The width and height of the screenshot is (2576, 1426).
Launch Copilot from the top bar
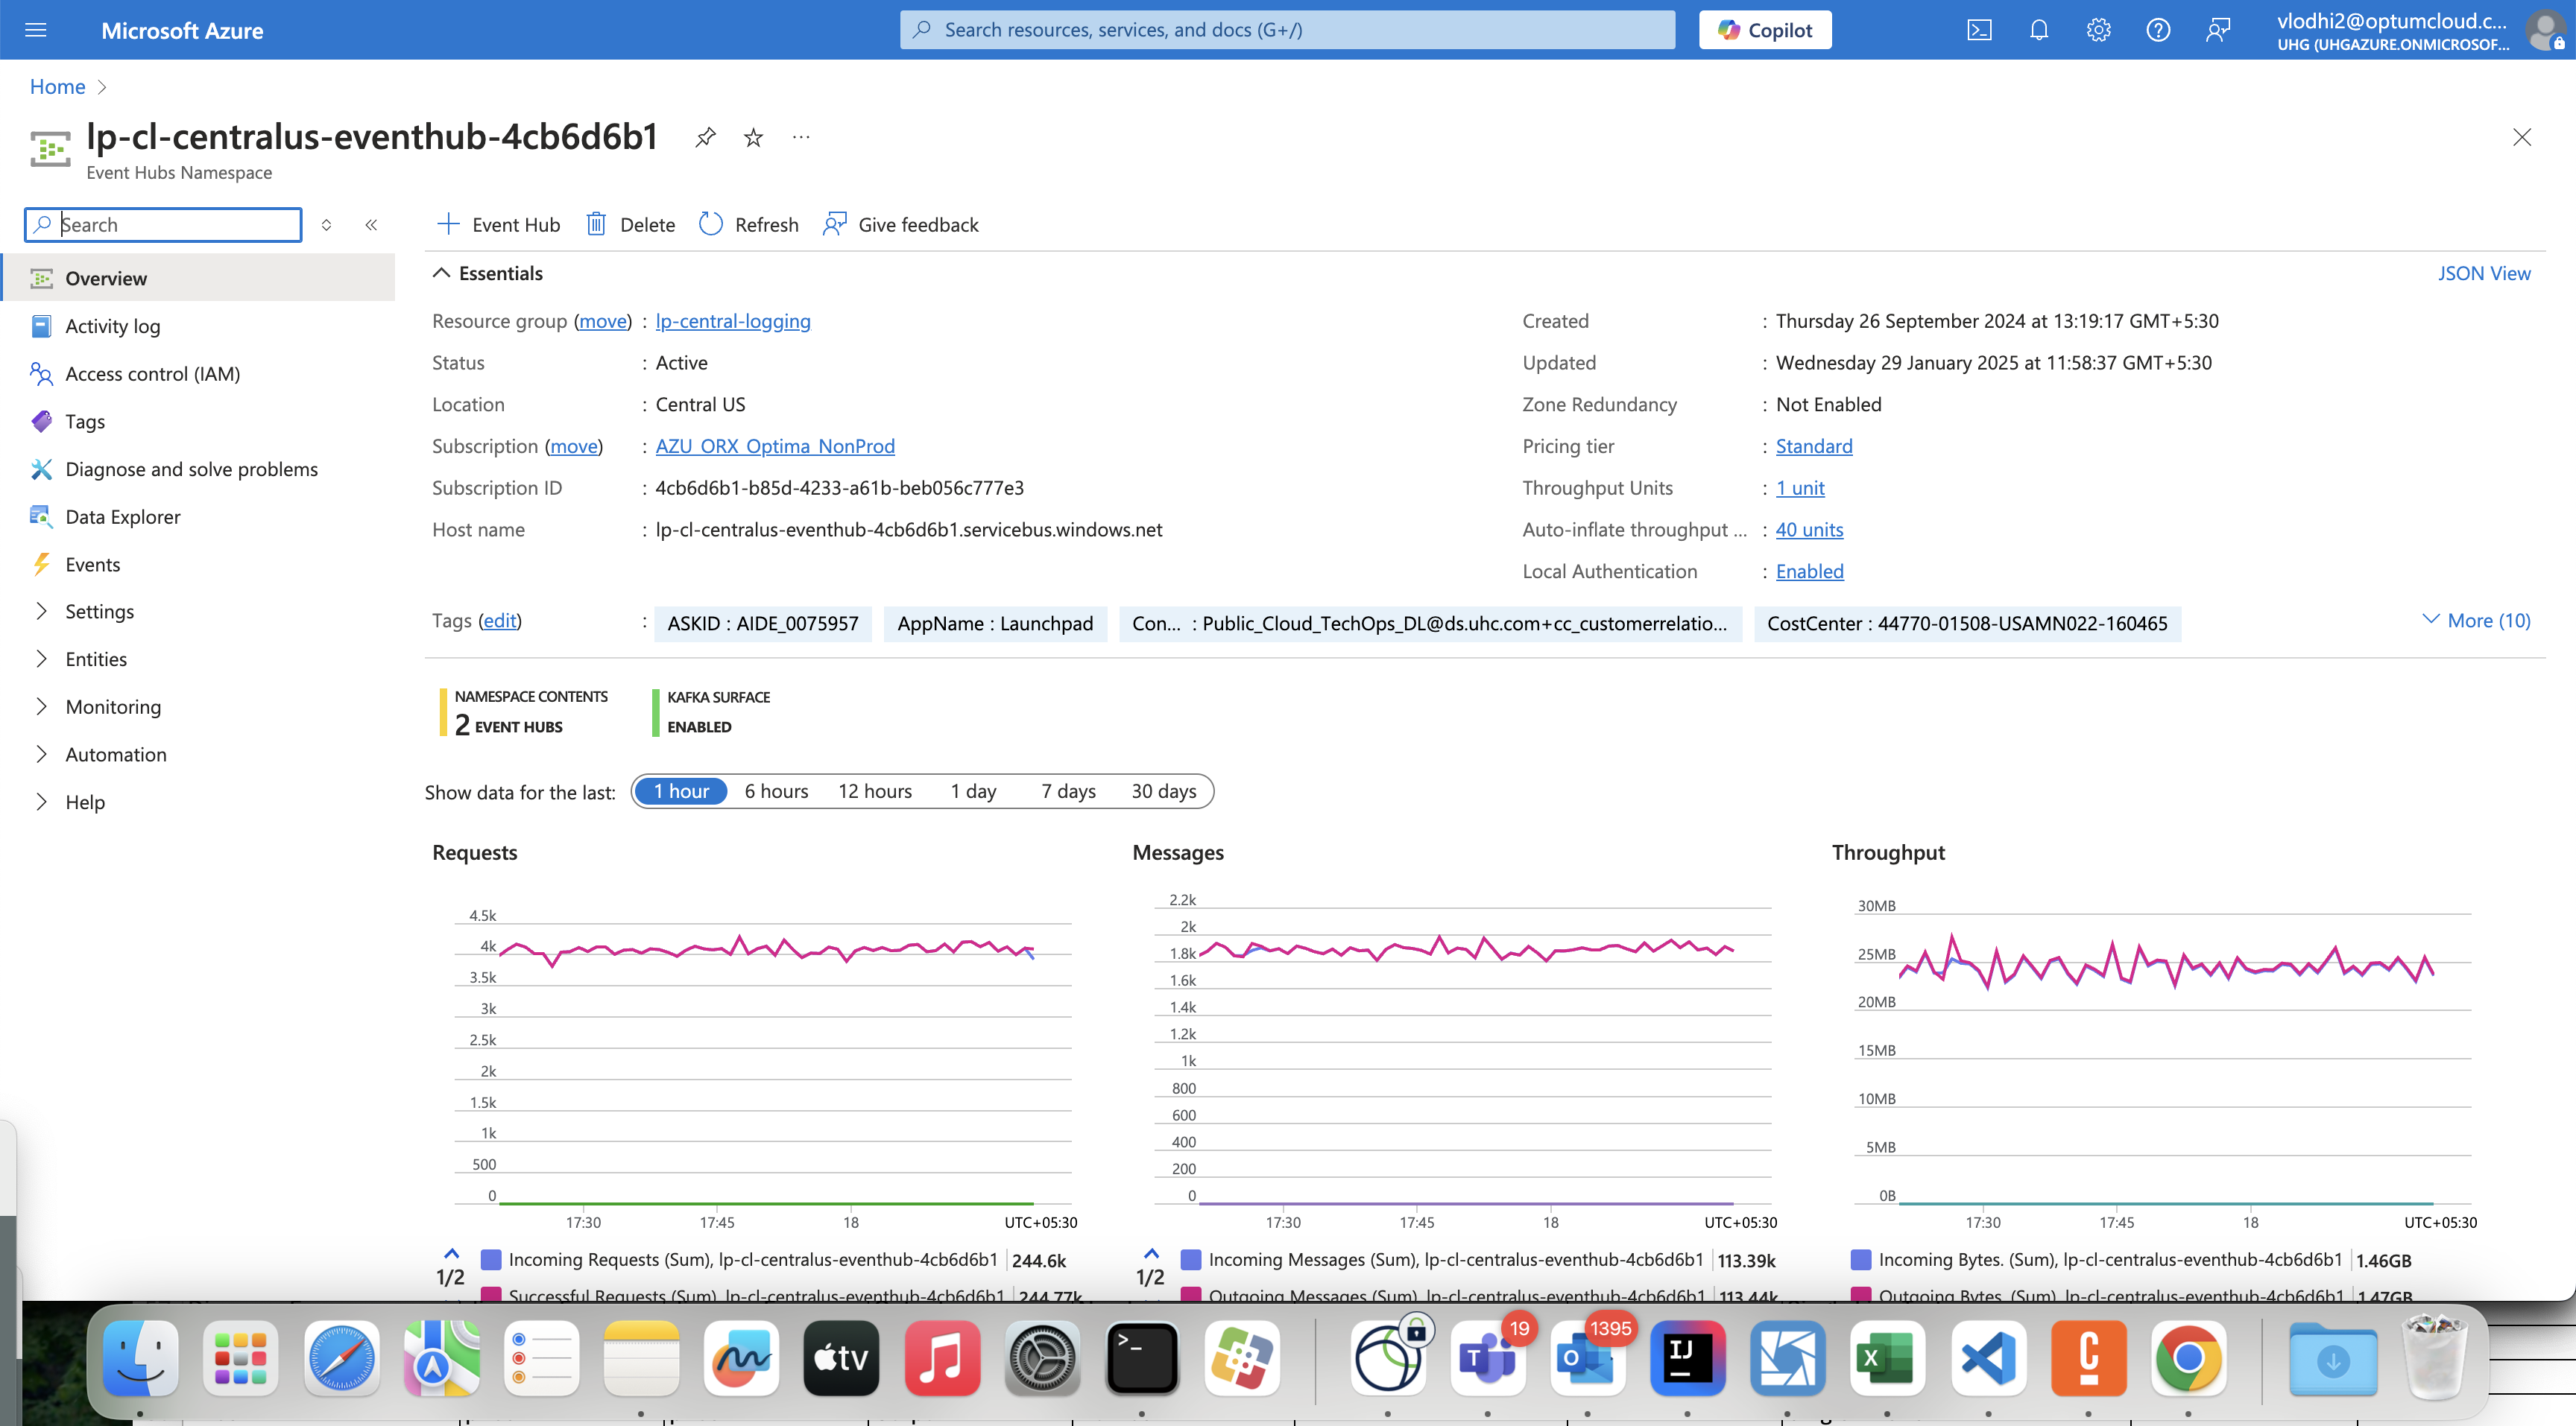[1765, 30]
